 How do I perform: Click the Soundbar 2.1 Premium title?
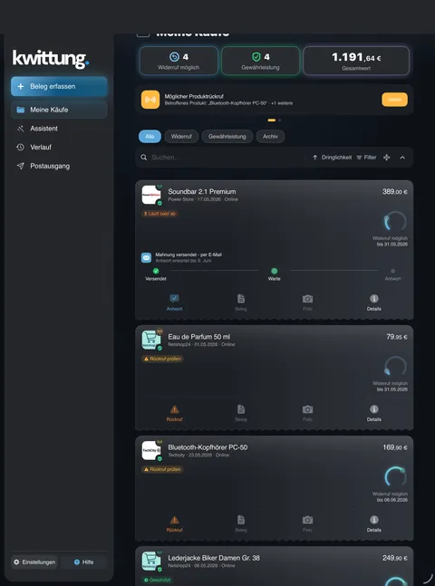(202, 191)
